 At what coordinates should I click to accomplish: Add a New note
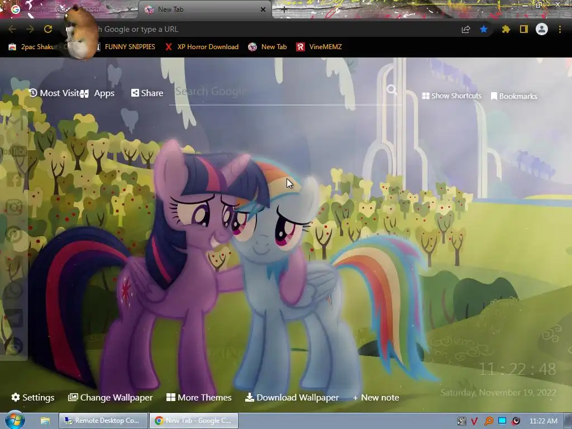(x=376, y=397)
